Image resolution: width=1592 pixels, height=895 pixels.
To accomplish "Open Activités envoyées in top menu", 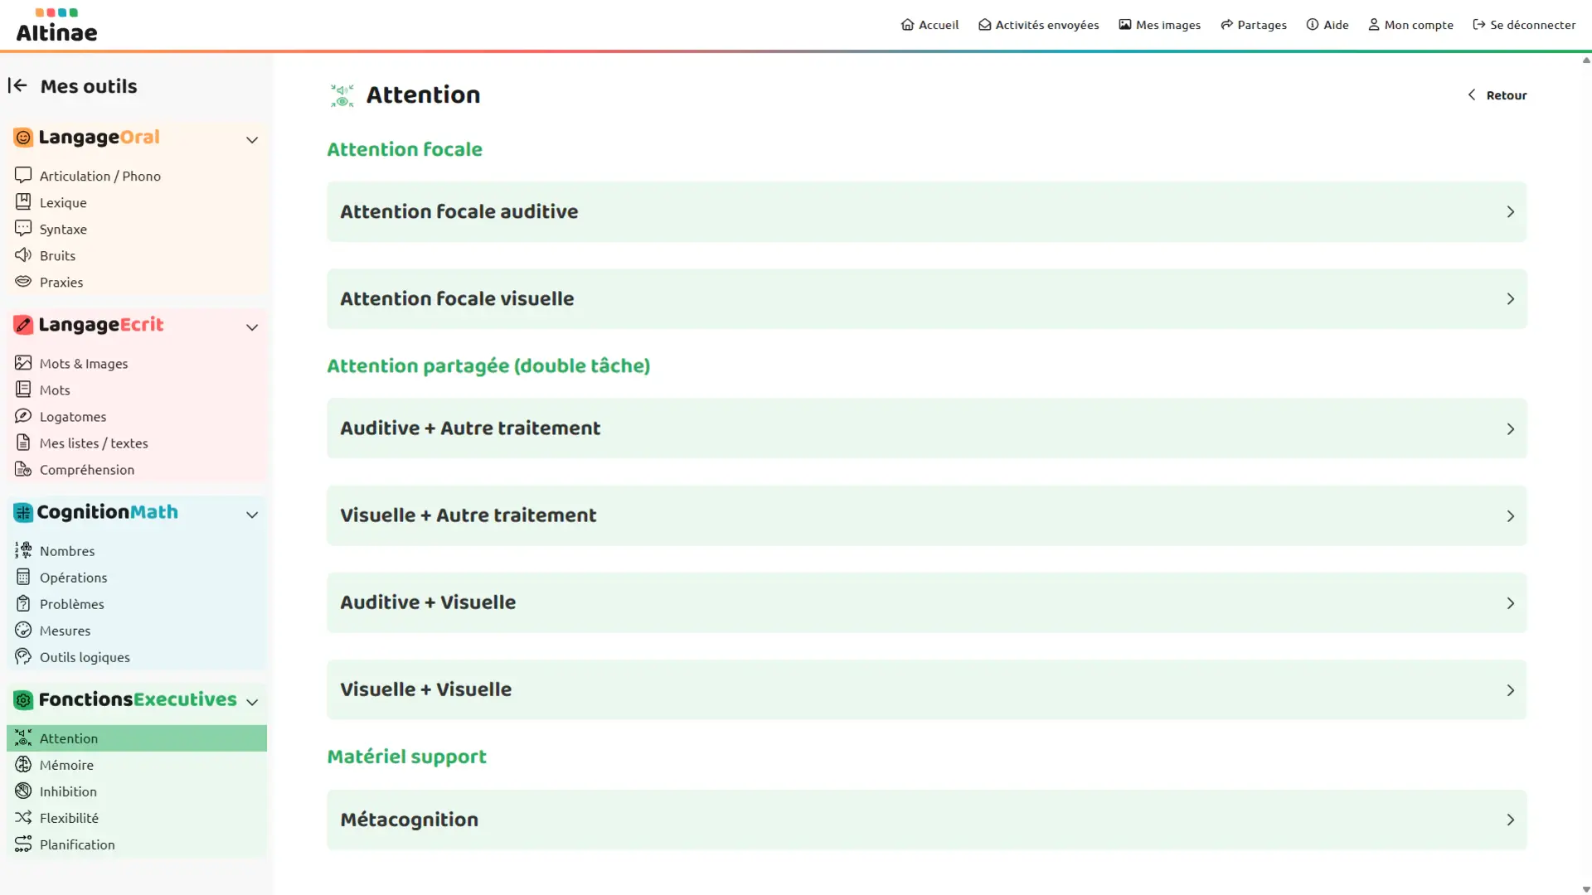I will pos(1038,25).
